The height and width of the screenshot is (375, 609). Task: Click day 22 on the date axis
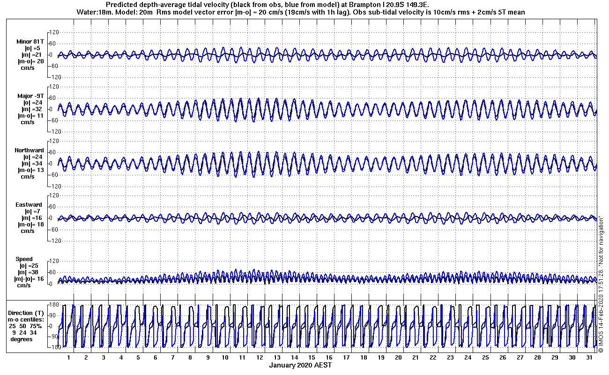[433, 358]
